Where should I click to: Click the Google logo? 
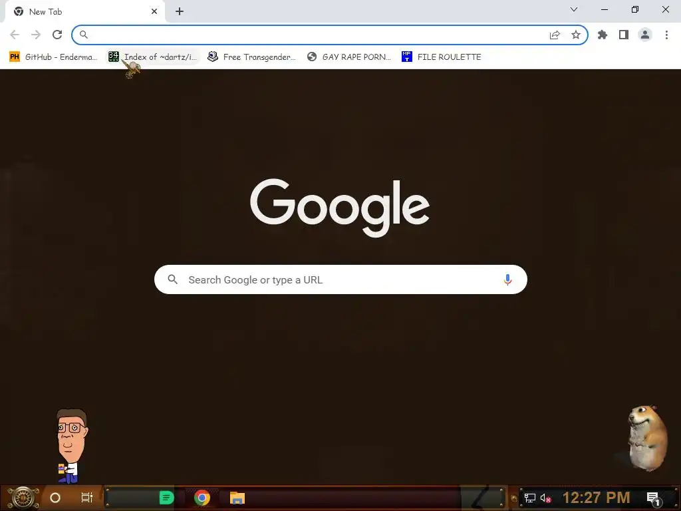[340, 208]
